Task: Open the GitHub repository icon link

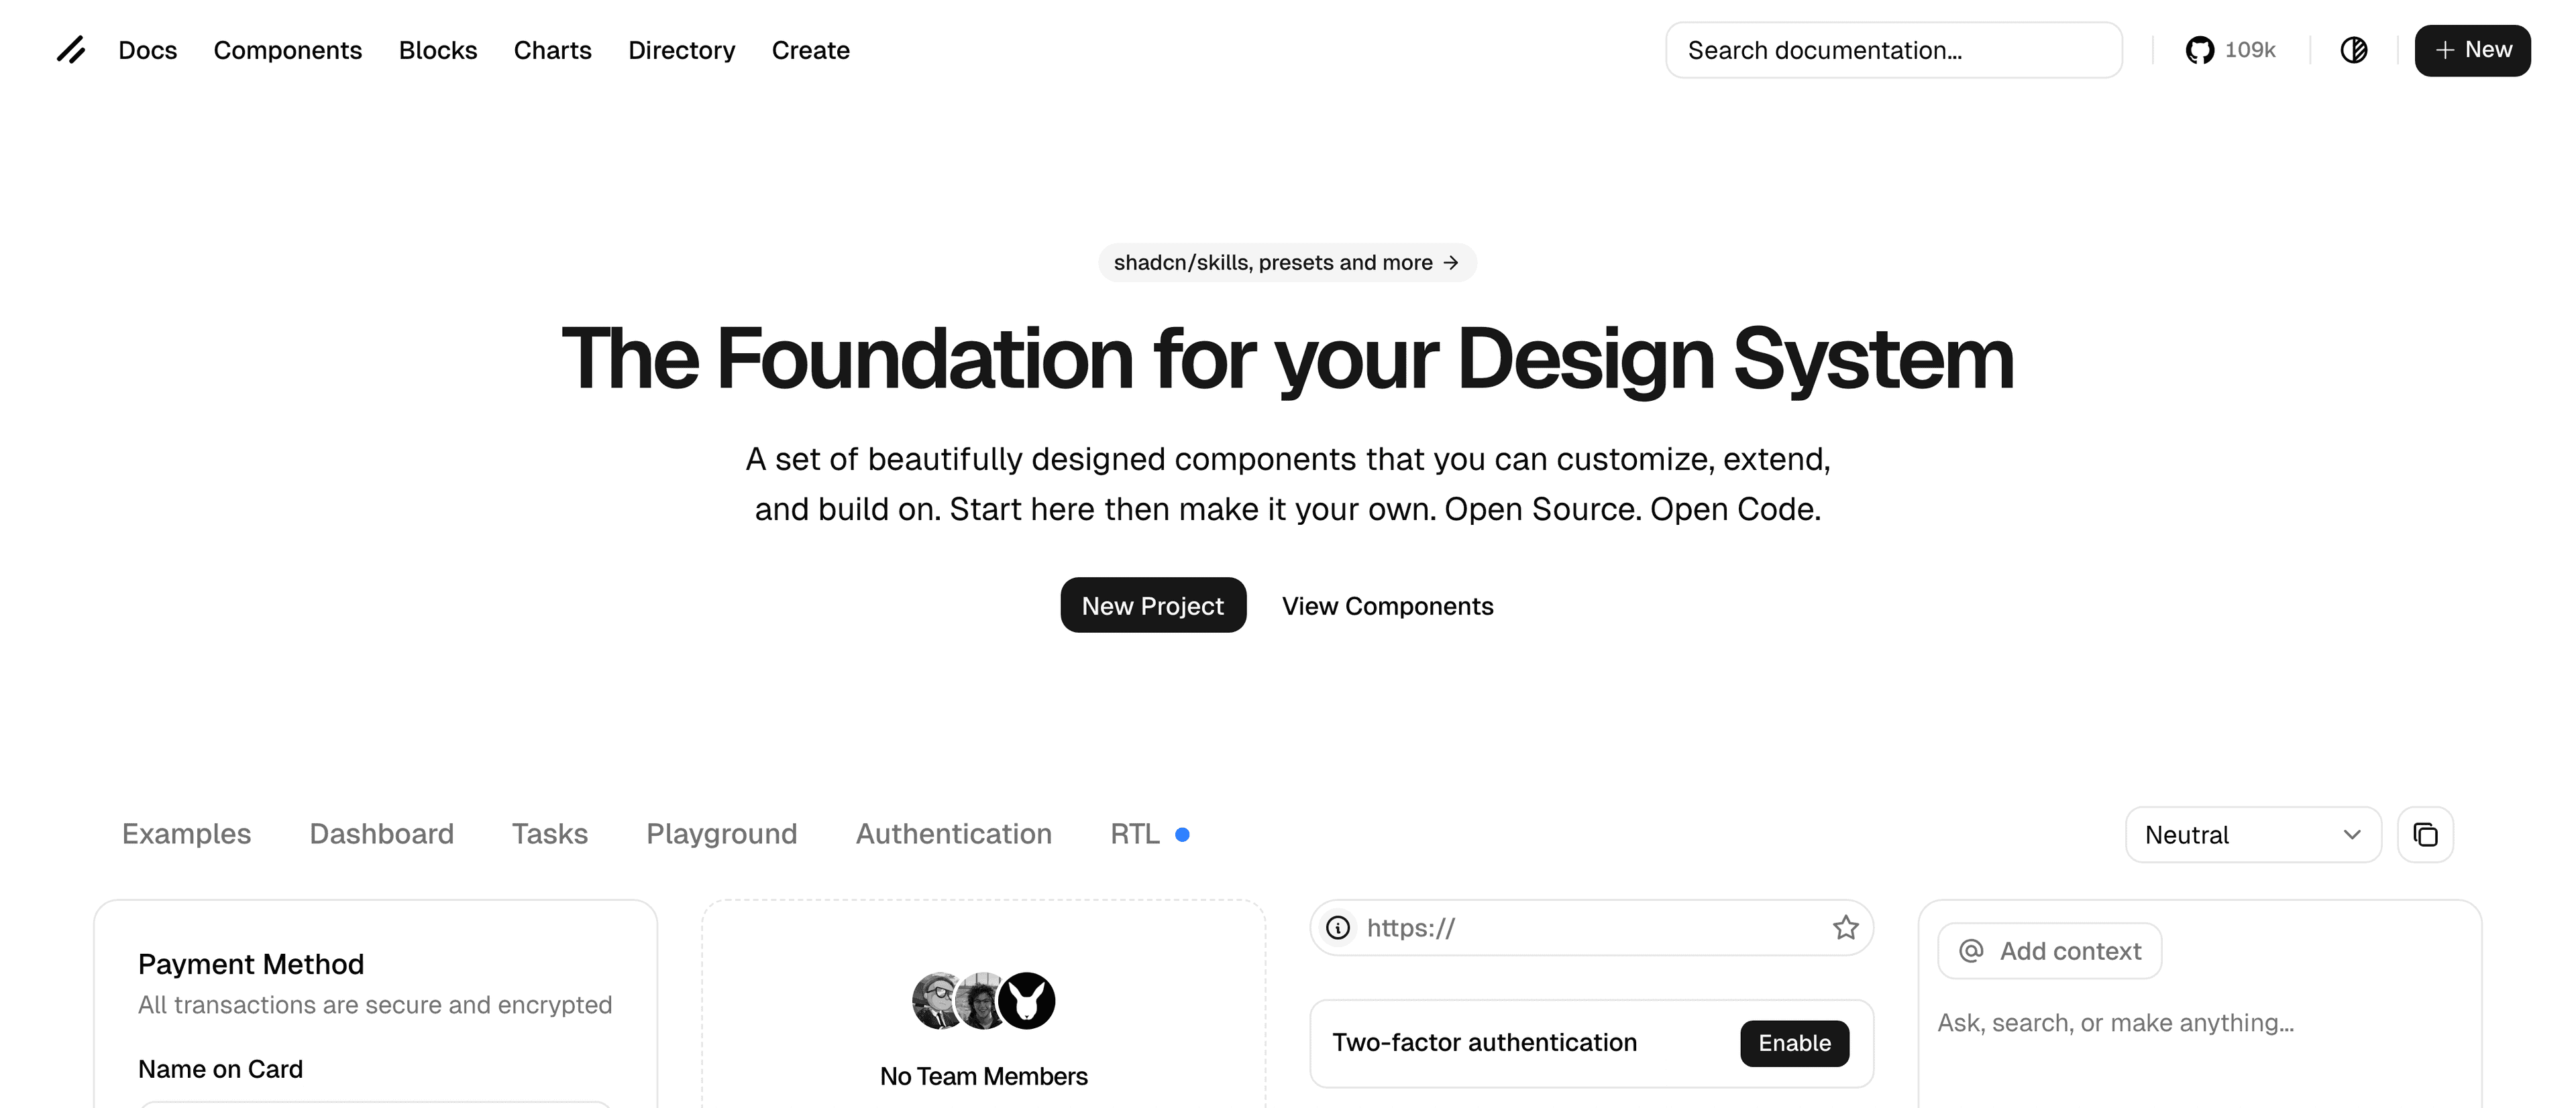Action: pos(2199,50)
